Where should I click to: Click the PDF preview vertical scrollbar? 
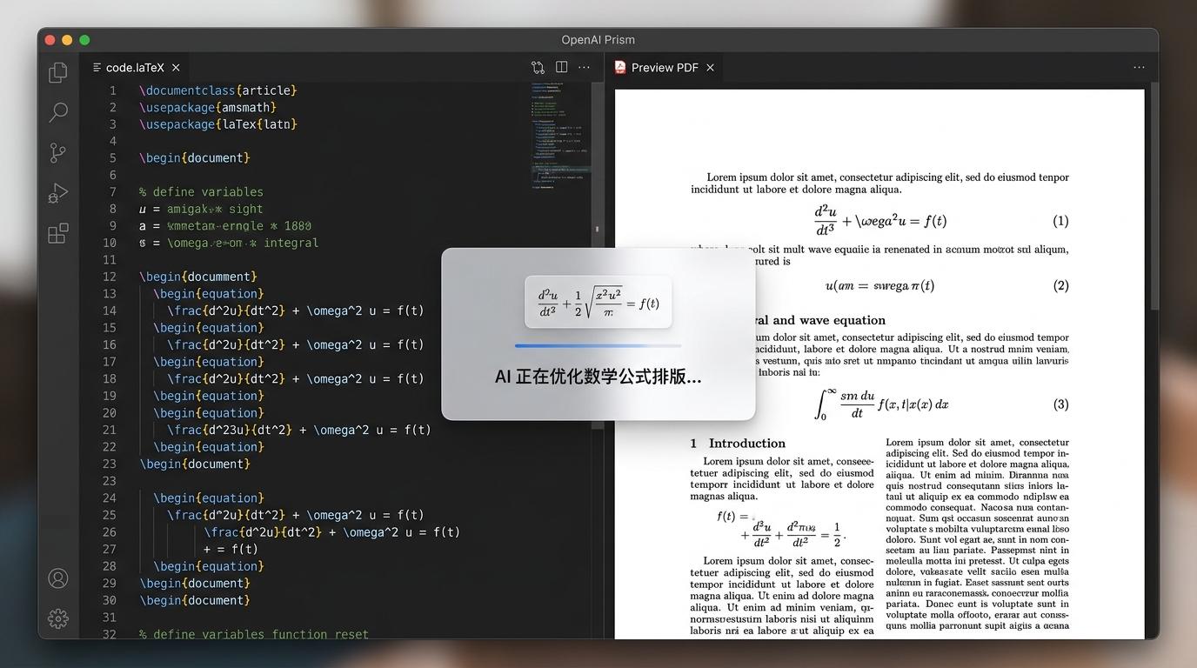[x=1154, y=200]
